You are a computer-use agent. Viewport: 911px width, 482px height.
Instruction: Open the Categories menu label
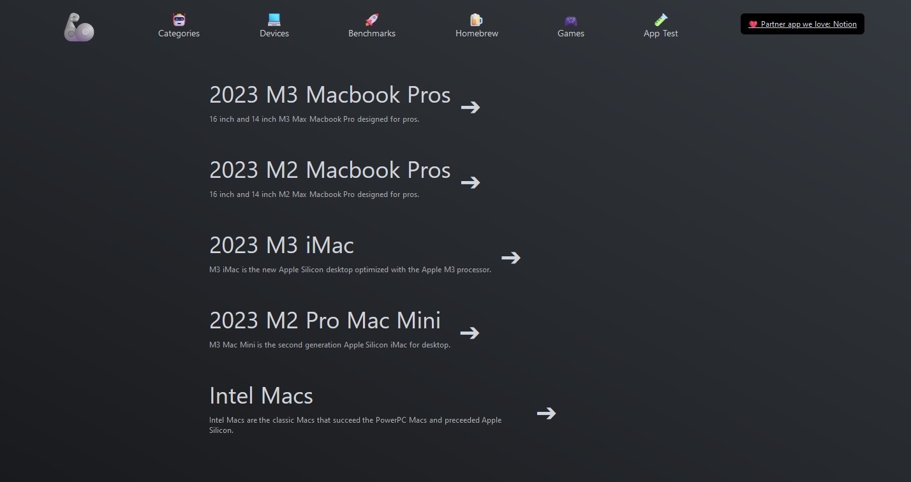pos(179,33)
